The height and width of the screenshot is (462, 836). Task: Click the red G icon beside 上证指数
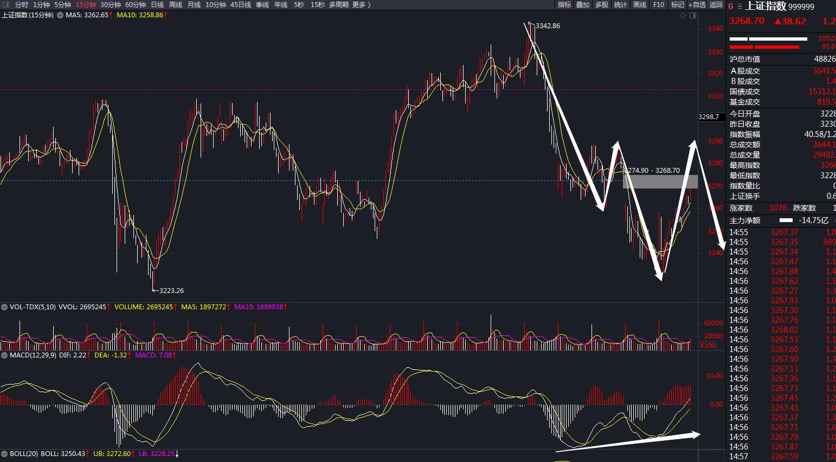(731, 6)
